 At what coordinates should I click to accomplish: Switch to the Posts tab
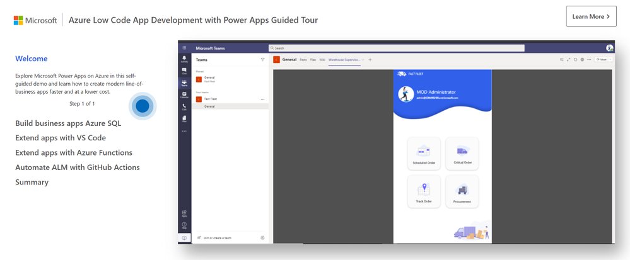(303, 59)
